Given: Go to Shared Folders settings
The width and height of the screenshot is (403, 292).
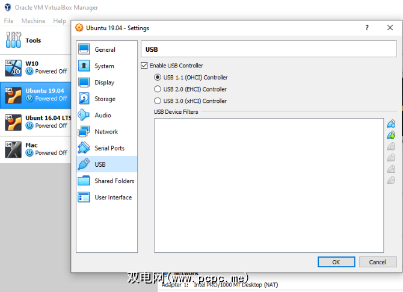Looking at the screenshot, I should (106, 181).
